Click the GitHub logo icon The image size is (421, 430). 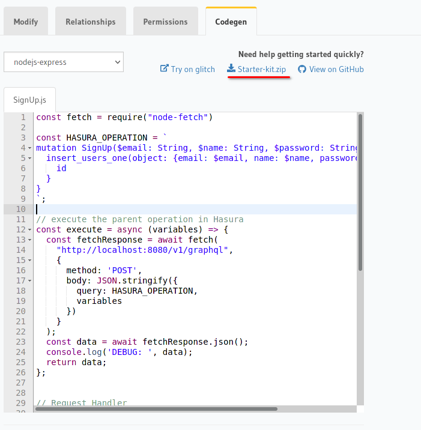coord(302,69)
